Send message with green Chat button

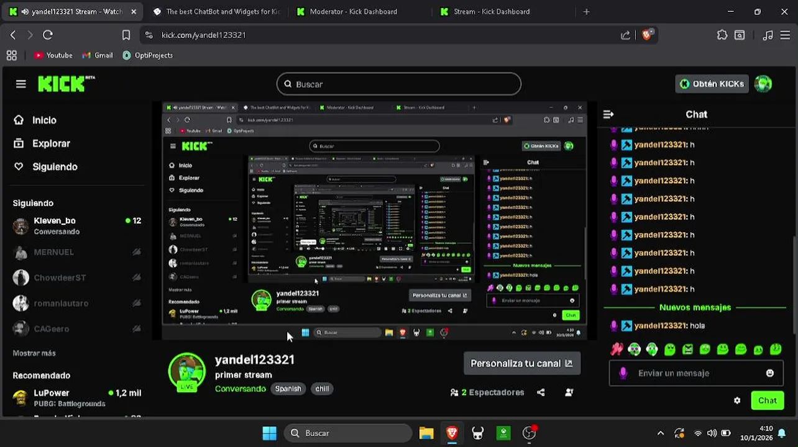click(x=768, y=400)
